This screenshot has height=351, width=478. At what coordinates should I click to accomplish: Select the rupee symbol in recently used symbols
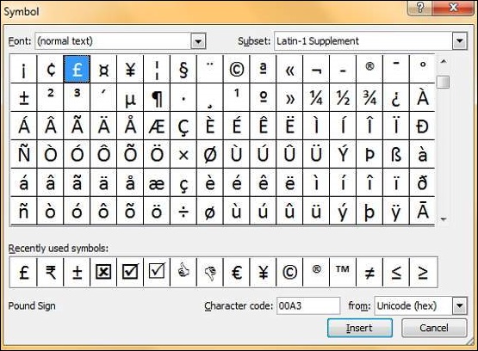click(x=50, y=272)
